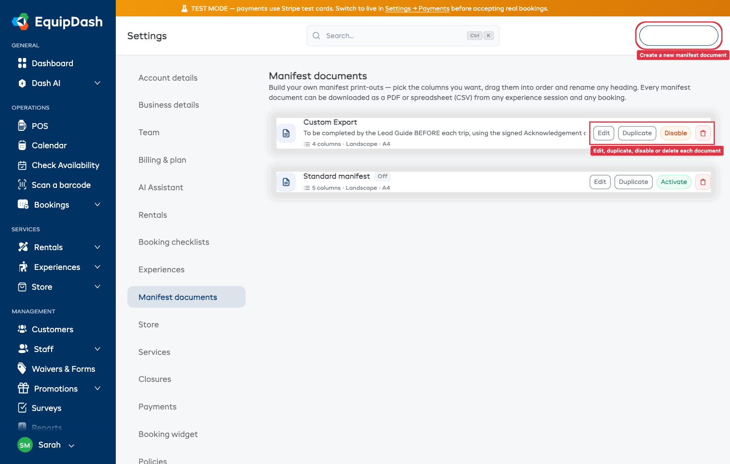Click the Store bag icon in sidebar
Screen dimensions: 730x464
point(22,287)
